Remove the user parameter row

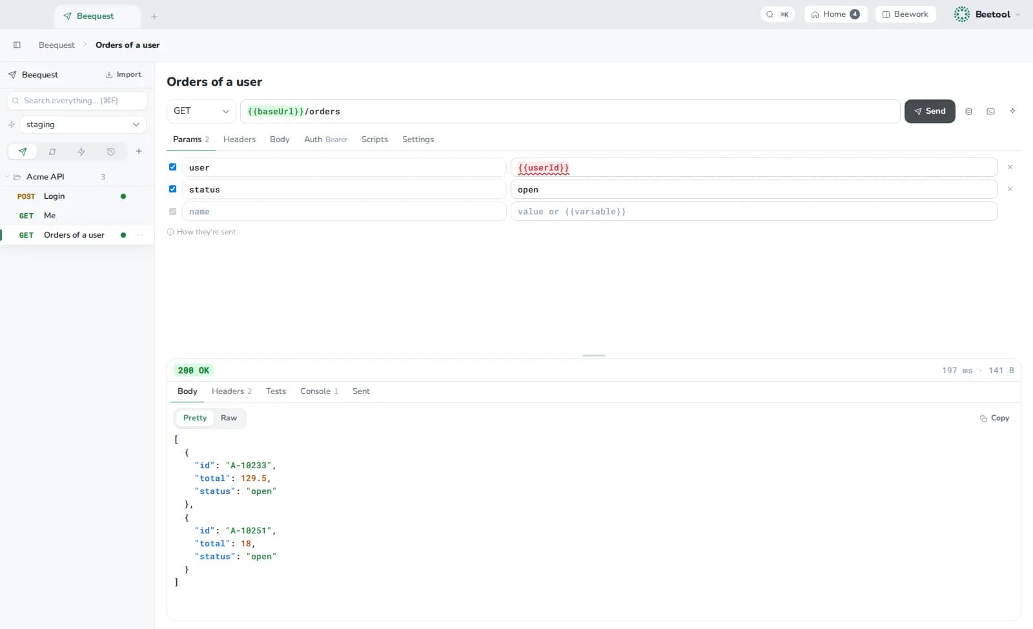point(1010,167)
